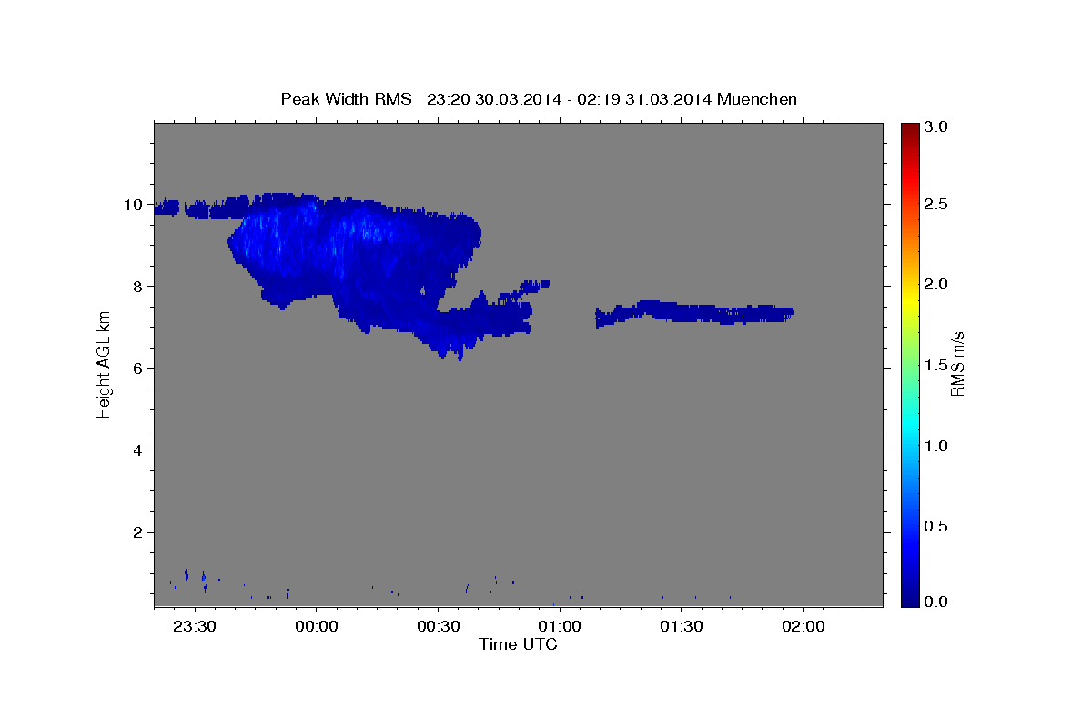
Task: Click the green middle of colorbar
Action: point(909,364)
